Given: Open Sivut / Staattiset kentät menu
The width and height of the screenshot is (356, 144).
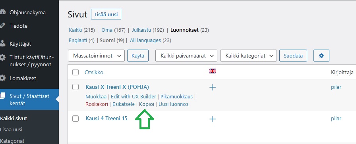Looking at the screenshot, I should pyautogui.click(x=29, y=100).
